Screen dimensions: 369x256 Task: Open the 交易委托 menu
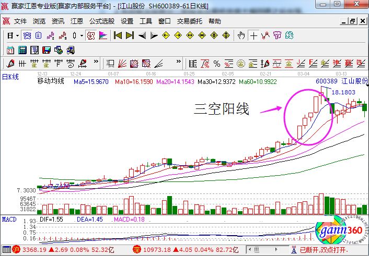[x=189, y=21]
